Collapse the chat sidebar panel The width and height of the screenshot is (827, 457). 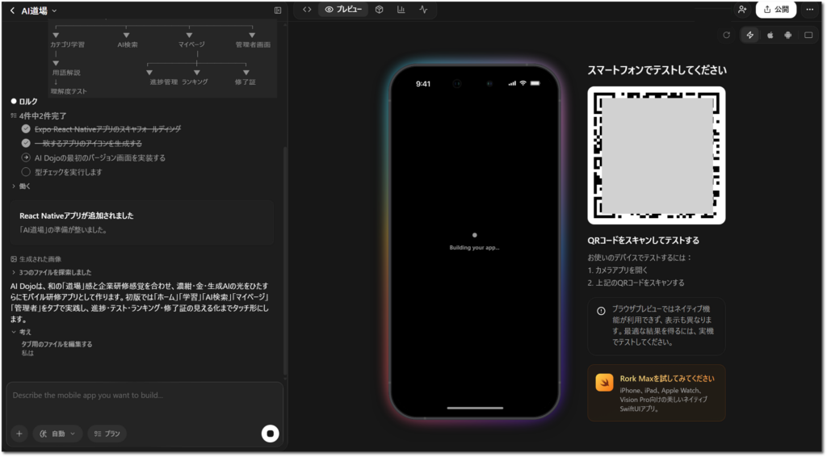coord(278,10)
